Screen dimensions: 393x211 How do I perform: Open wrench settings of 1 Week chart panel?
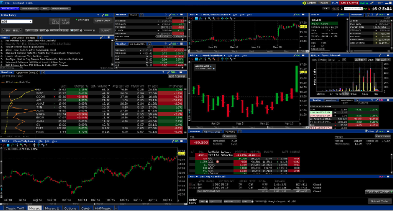pyautogui.click(x=295, y=15)
